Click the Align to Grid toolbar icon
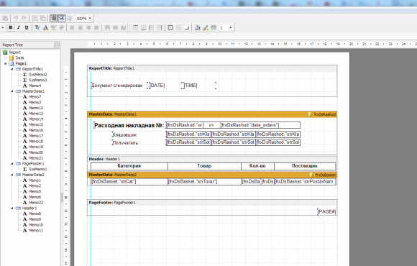This screenshot has height=266, width=417. (x=62, y=18)
